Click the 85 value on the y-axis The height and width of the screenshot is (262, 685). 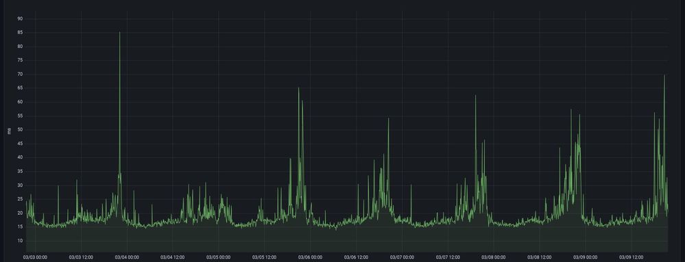tap(20, 33)
